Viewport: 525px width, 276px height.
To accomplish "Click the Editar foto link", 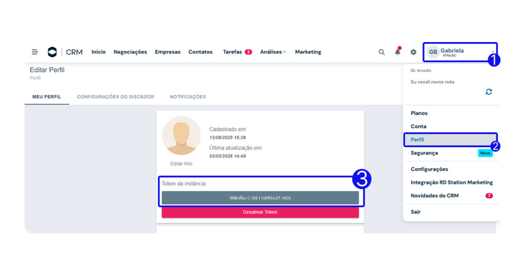I will [181, 164].
